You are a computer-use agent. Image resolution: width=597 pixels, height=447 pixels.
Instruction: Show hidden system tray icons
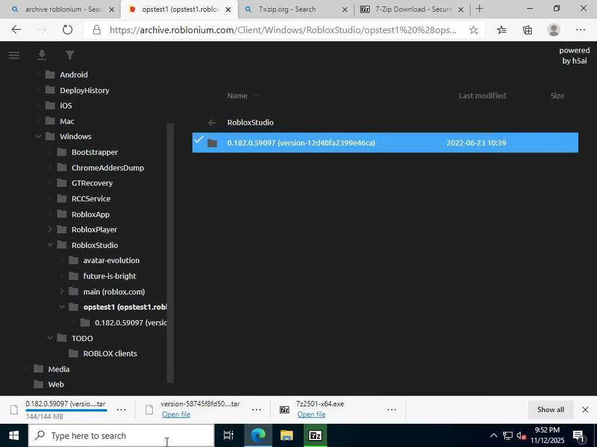[x=493, y=435]
